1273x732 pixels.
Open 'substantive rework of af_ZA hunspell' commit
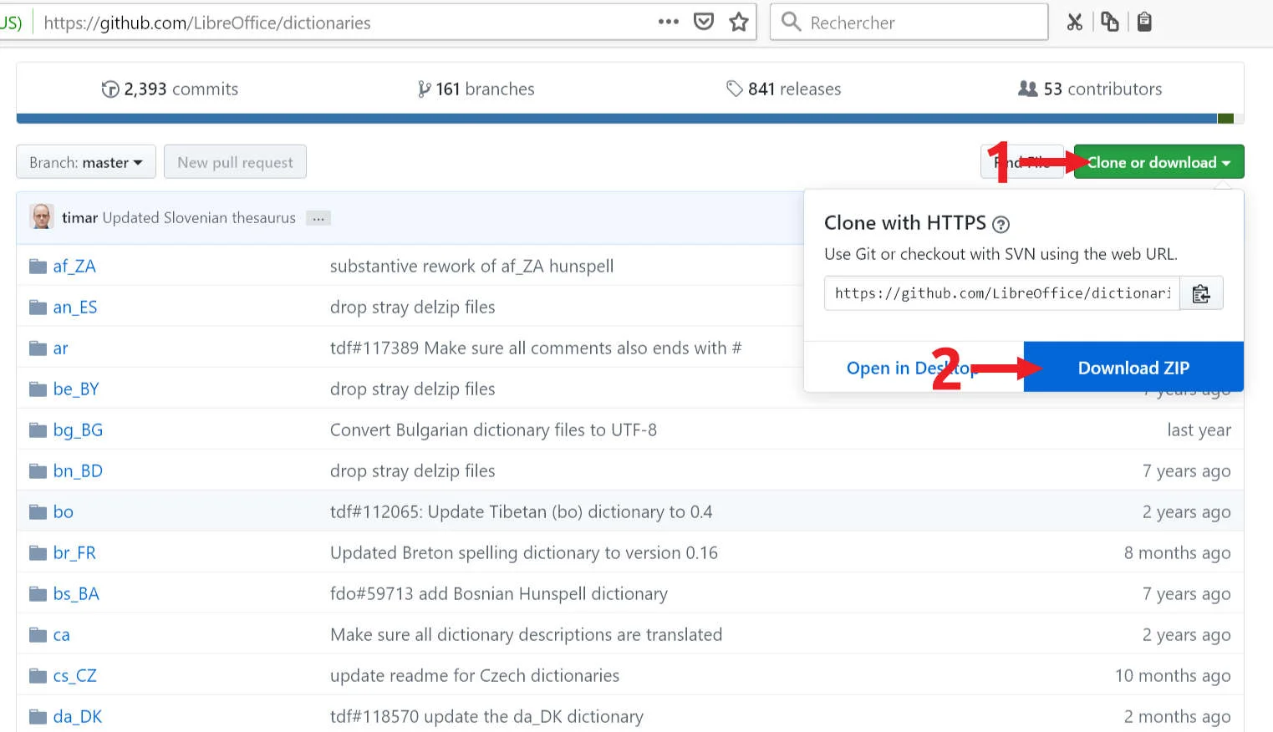(x=471, y=267)
